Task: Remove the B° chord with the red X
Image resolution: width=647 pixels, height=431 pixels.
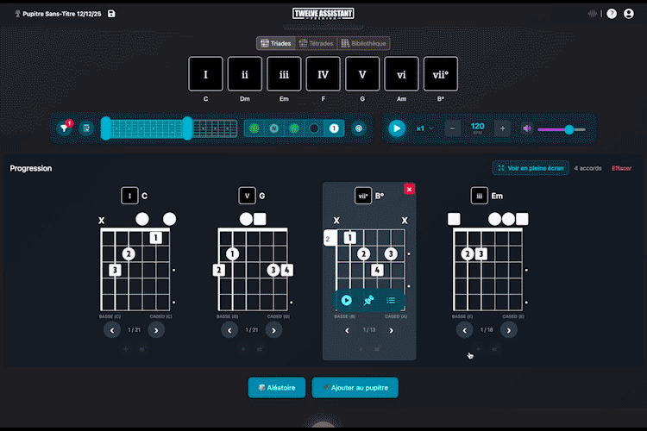Action: coord(409,189)
